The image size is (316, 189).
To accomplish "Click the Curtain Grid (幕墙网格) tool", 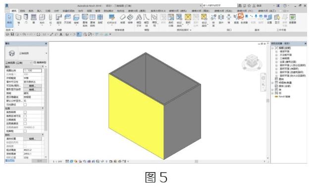I will pyautogui.click(x=93, y=20).
